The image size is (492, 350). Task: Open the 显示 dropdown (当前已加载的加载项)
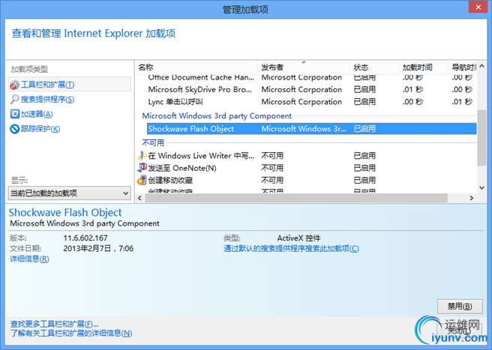pyautogui.click(x=70, y=193)
